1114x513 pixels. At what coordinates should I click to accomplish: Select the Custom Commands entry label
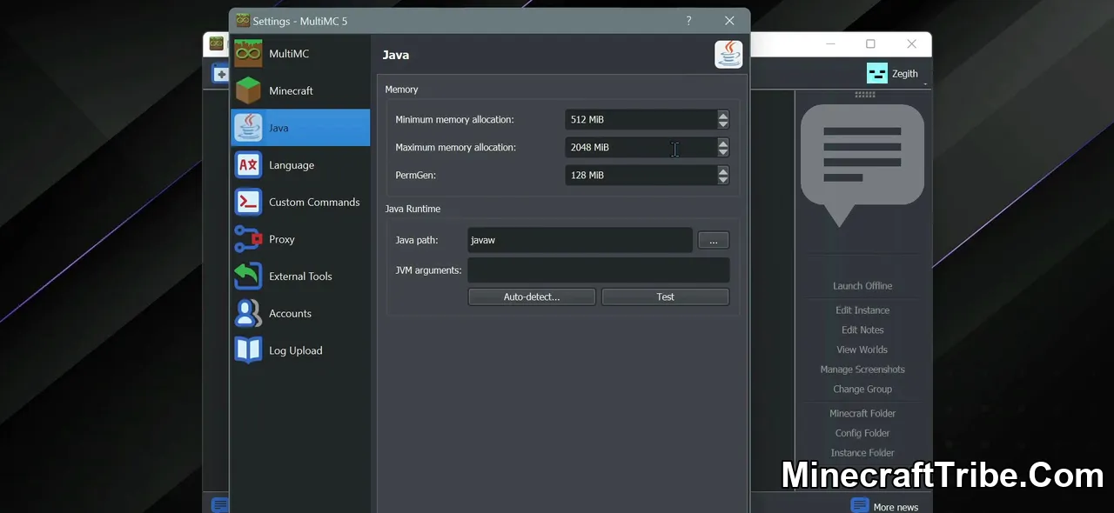pos(314,202)
